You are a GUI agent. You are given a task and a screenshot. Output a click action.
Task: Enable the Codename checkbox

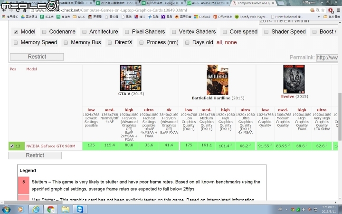click(44, 32)
